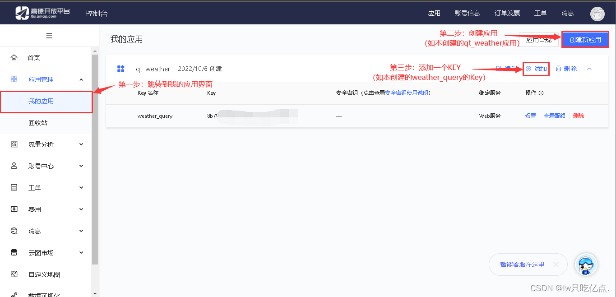Click the qt_weather application name
The height and width of the screenshot is (297, 616).
tap(153, 69)
